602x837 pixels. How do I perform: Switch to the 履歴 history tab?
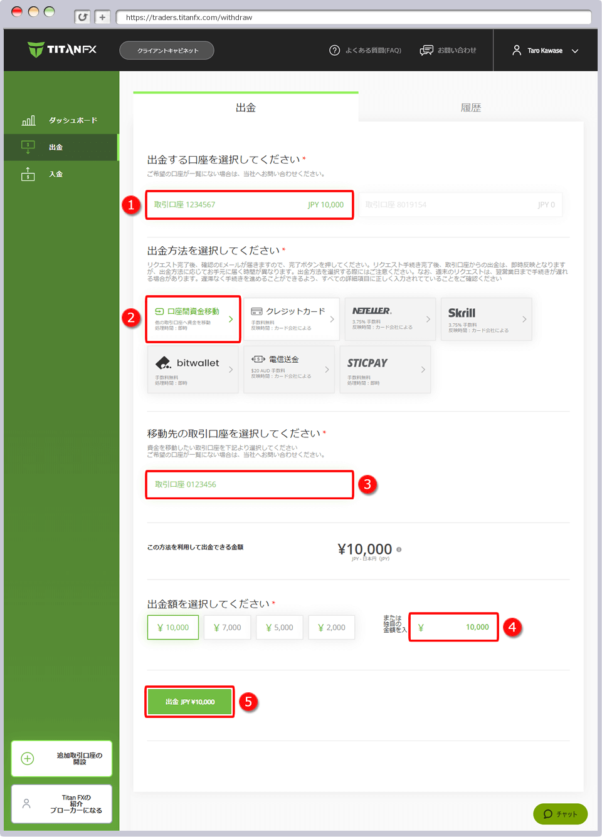tap(471, 107)
